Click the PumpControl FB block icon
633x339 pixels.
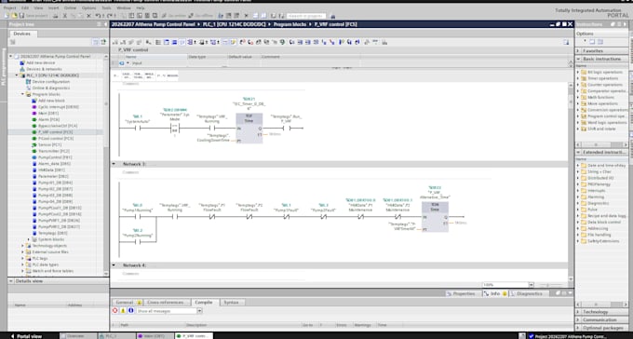34,157
